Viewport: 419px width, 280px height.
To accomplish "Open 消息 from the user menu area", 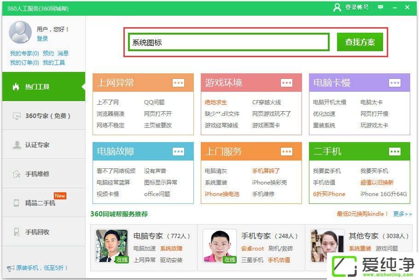I will [x=64, y=53].
